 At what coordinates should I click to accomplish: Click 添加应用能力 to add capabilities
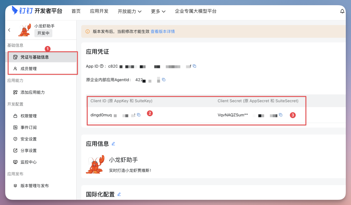point(32,92)
